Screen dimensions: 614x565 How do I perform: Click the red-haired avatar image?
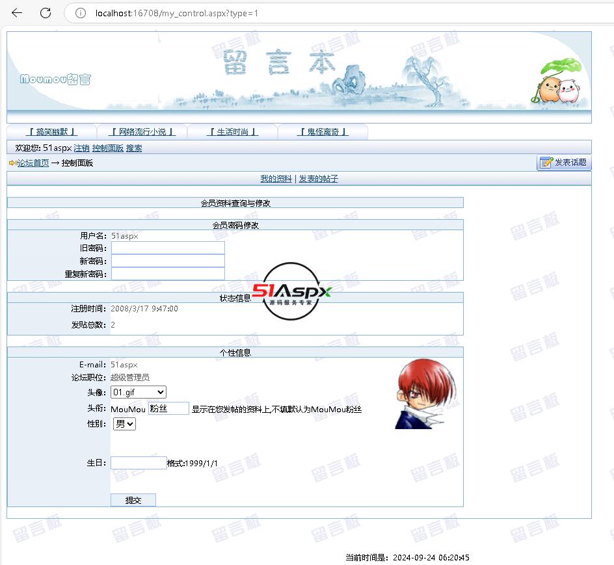click(420, 395)
